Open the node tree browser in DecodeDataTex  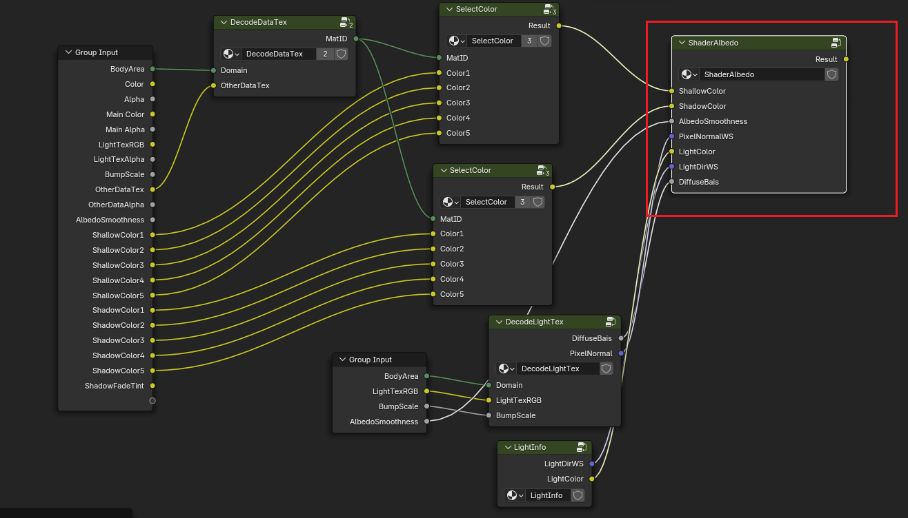pos(231,54)
